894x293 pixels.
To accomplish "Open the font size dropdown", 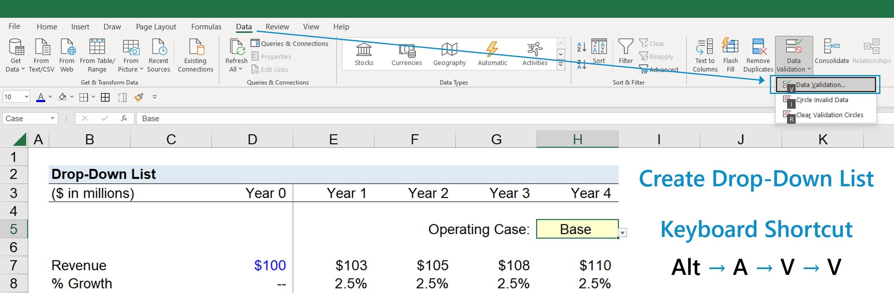I will click(27, 97).
